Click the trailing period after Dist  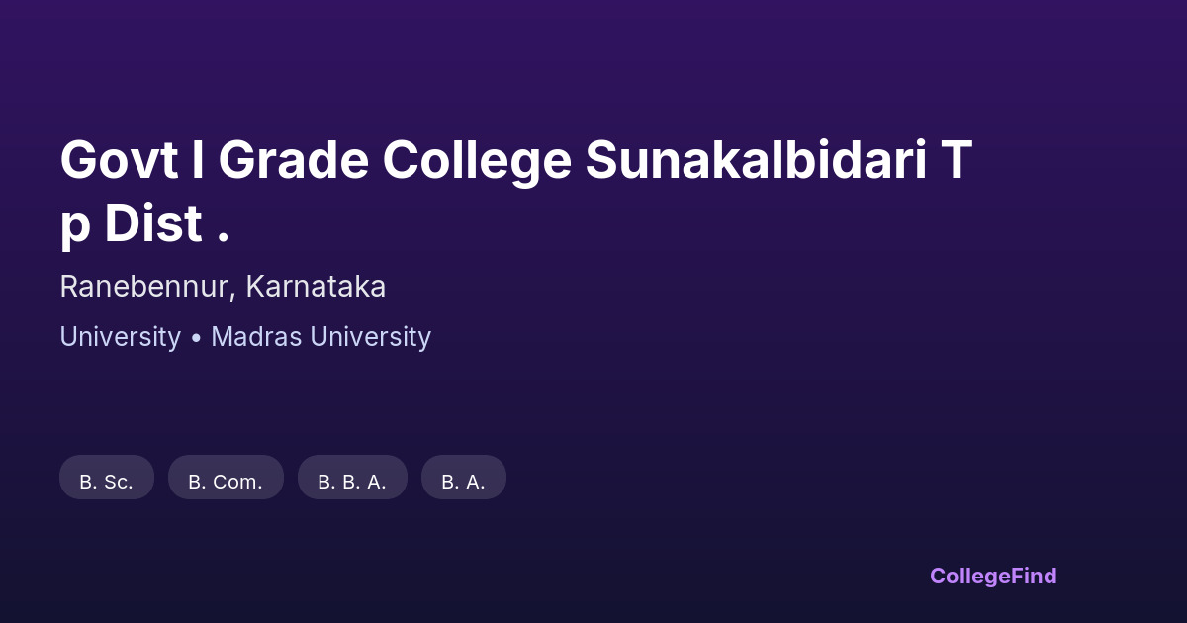pos(223,239)
